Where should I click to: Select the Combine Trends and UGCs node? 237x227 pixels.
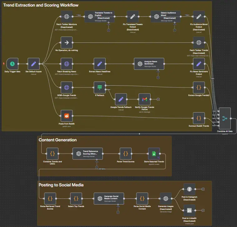click(x=52, y=154)
